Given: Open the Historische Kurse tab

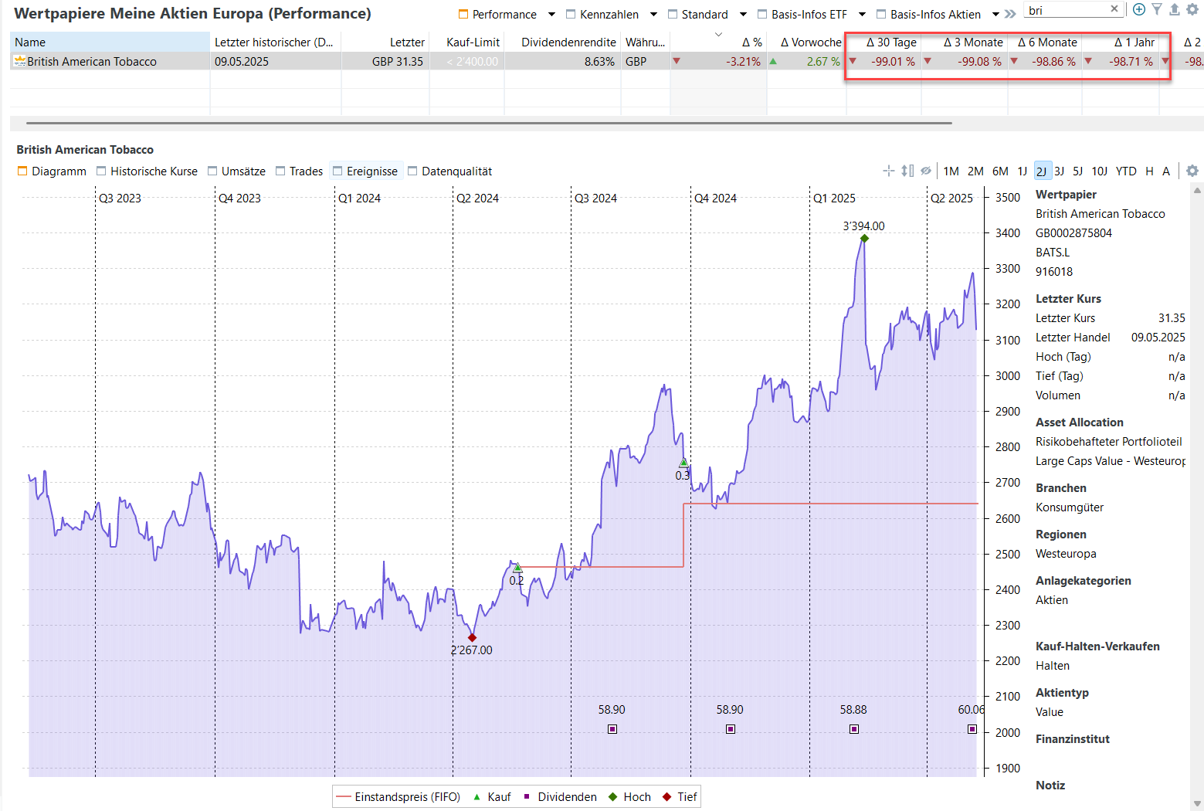Looking at the screenshot, I should click(147, 171).
